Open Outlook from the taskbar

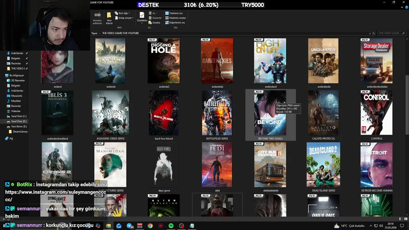(x=119, y=226)
